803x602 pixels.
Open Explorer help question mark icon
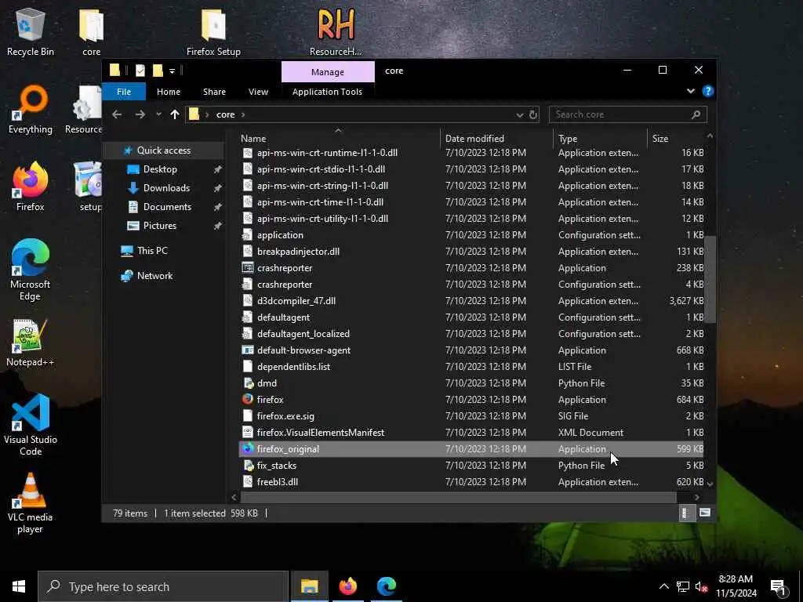(708, 91)
